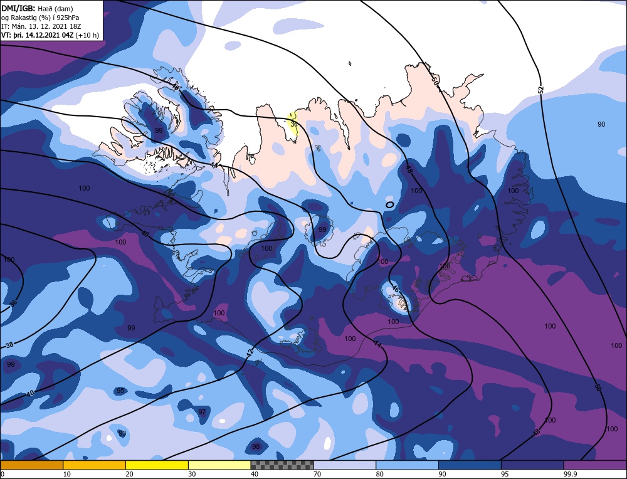Click the '99.9' legend scale label
The image size is (627, 479).
[x=569, y=474]
